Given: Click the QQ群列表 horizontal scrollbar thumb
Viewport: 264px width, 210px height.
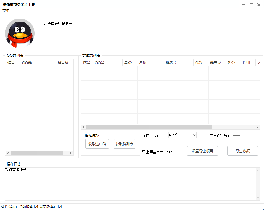Looking at the screenshot, I should (x=37, y=153).
